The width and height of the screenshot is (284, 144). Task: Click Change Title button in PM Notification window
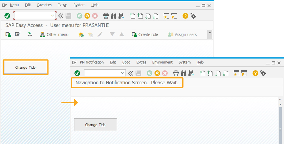pyautogui.click(x=96, y=125)
